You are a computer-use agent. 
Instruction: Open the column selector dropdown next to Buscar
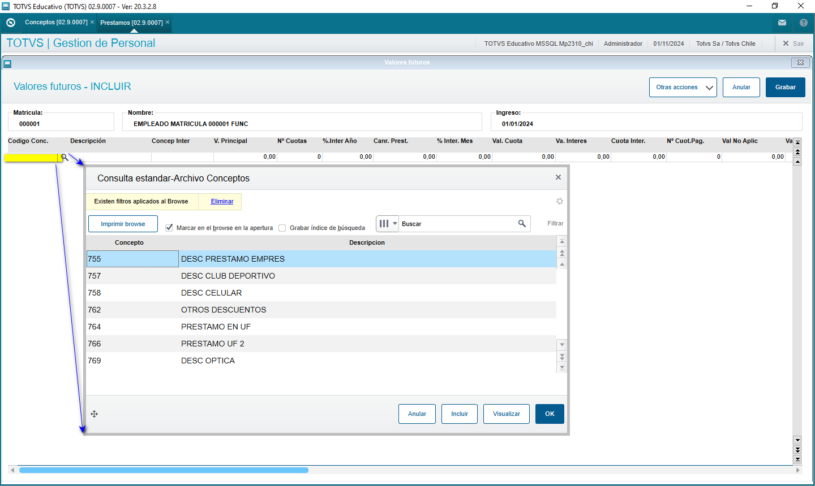click(387, 224)
